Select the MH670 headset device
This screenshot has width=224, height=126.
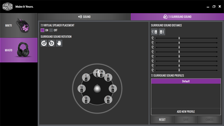tap(19, 50)
